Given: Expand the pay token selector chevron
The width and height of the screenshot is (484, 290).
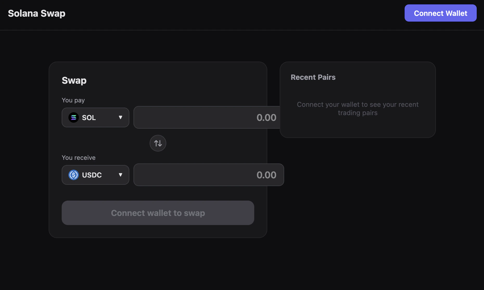Looking at the screenshot, I should tap(120, 117).
